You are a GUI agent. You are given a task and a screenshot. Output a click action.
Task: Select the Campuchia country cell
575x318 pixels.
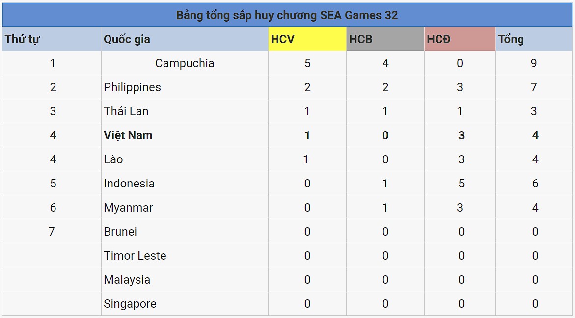[185, 63]
